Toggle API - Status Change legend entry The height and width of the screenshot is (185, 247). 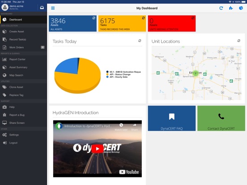119,75
